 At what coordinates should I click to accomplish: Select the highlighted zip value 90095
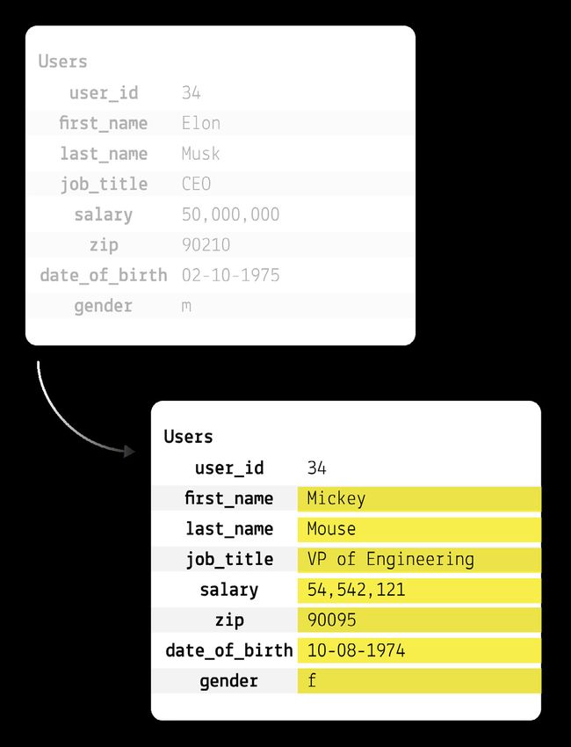[x=419, y=620]
